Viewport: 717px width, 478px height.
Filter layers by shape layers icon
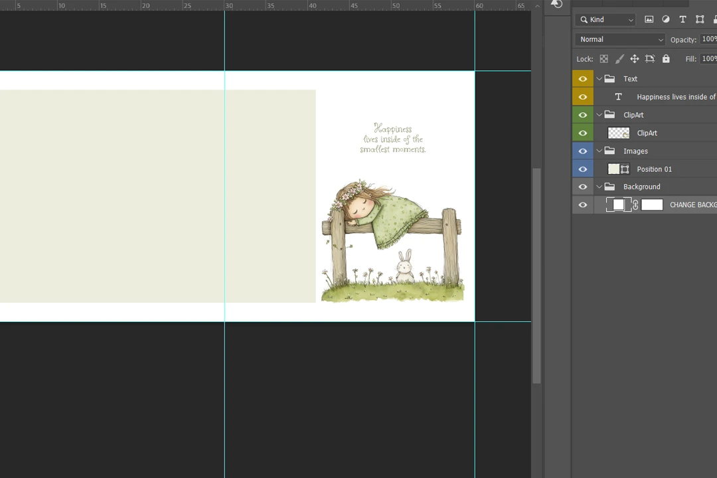[x=700, y=19]
